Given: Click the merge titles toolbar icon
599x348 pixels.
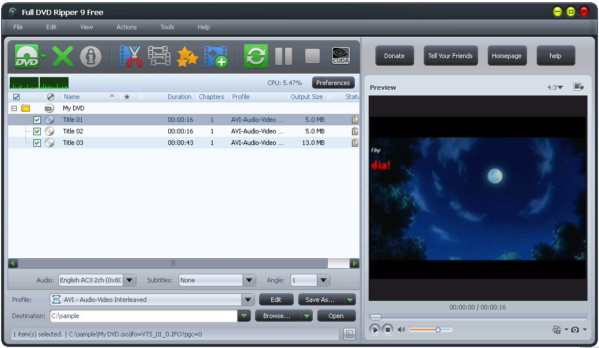Looking at the screenshot, I should [x=160, y=56].
